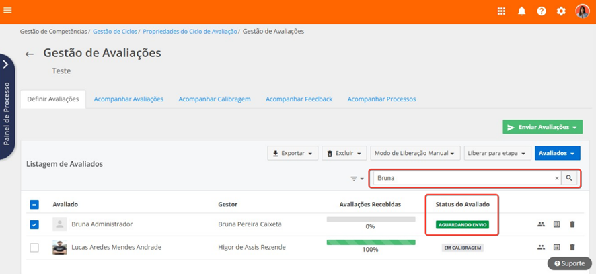This screenshot has width=596, height=274.
Task: Click the back arrow beside Gestão de Avaliações
Action: 30,54
